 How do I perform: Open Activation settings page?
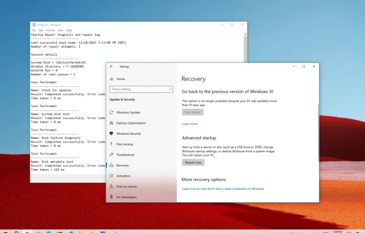120,176
